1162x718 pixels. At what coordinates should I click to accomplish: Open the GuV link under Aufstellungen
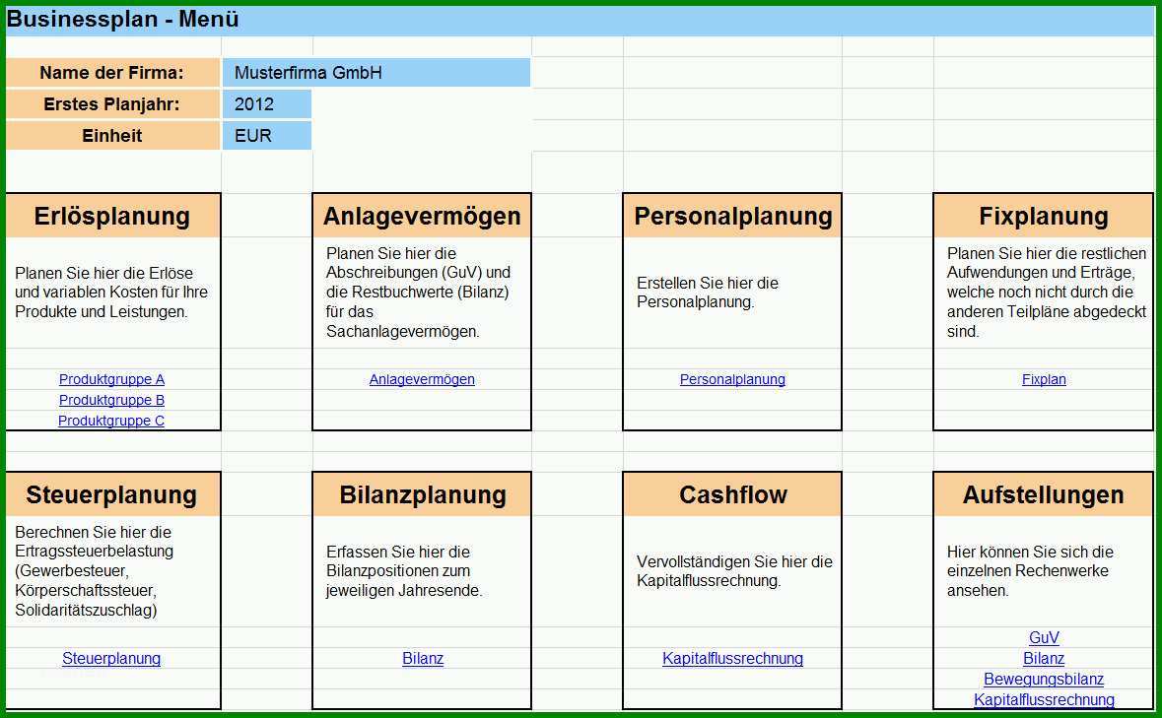point(1044,637)
